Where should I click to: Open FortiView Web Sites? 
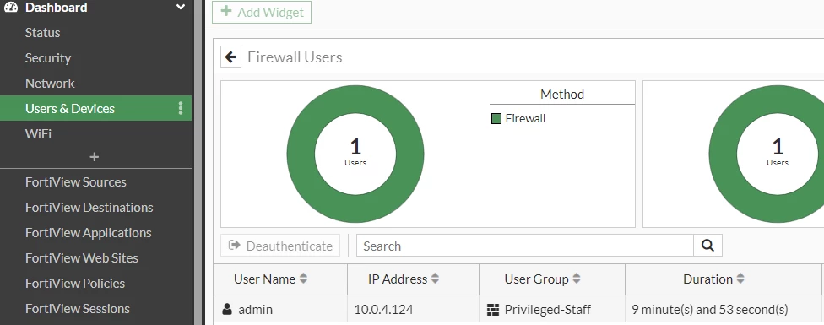tap(81, 257)
